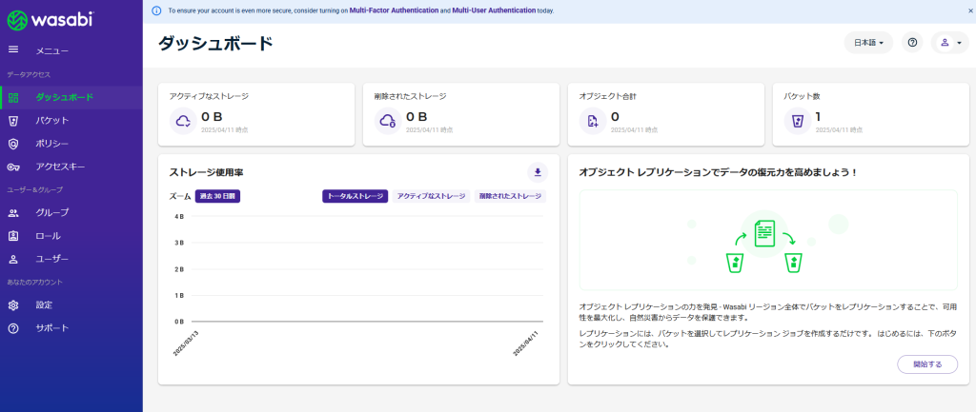Click the info icon in the banner
Screen dimensions: 976x412
[x=157, y=10]
